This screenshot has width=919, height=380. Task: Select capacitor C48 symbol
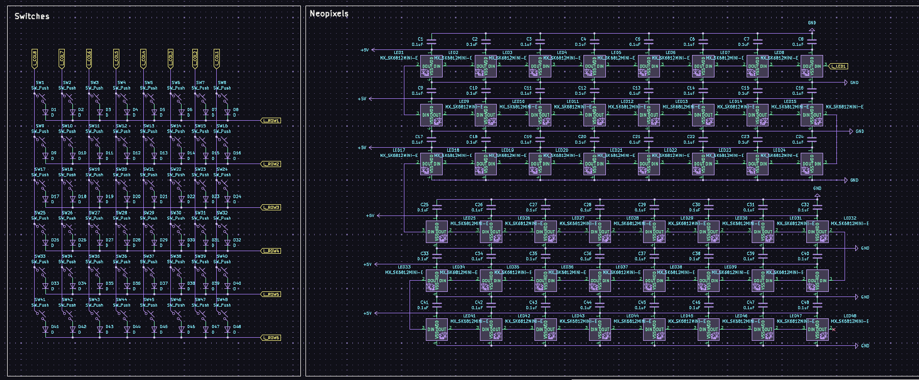point(818,305)
